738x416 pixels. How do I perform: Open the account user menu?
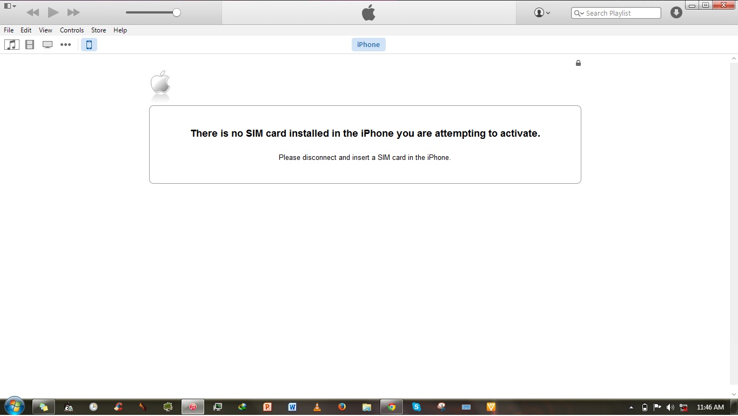[x=542, y=12]
